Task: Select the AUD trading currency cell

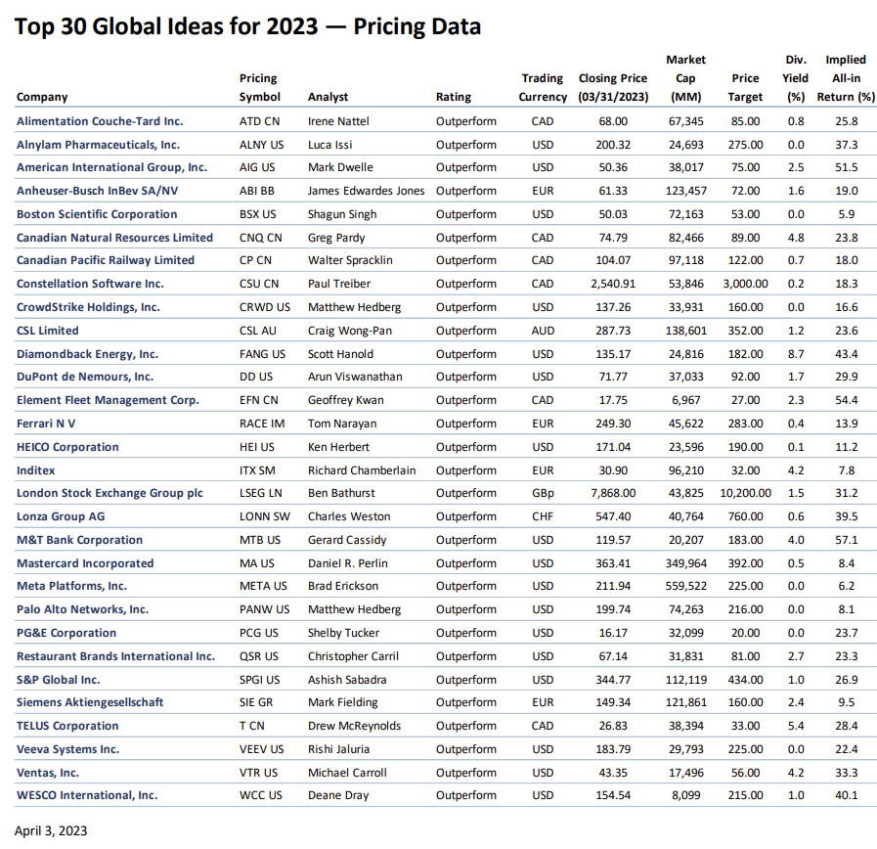Action: tap(543, 331)
